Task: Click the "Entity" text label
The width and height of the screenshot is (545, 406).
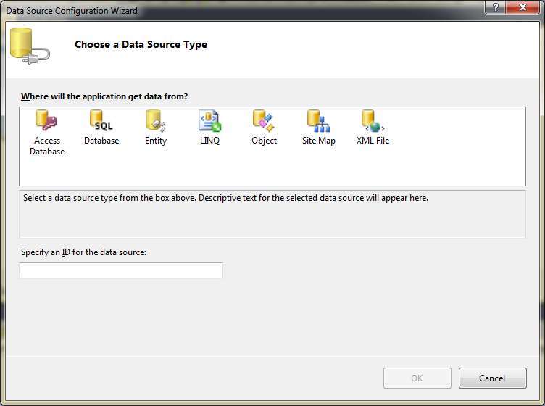Action: click(156, 141)
